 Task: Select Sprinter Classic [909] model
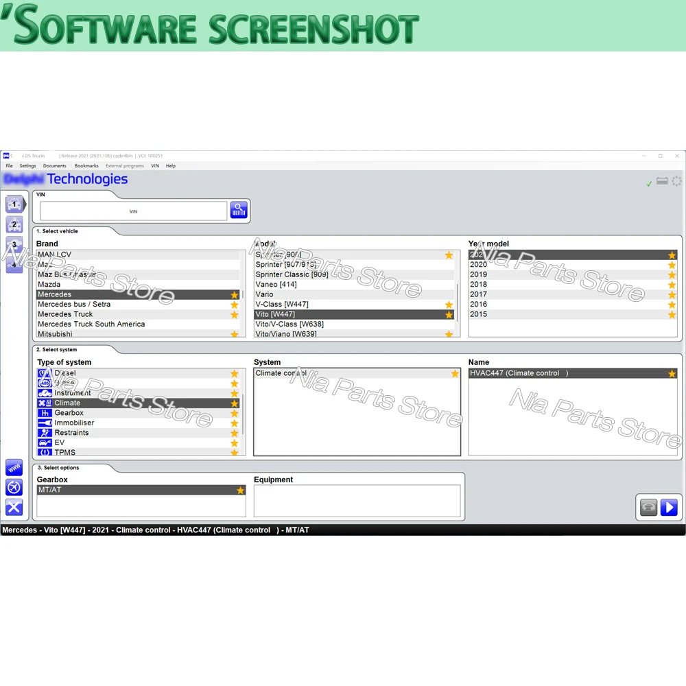tap(355, 275)
